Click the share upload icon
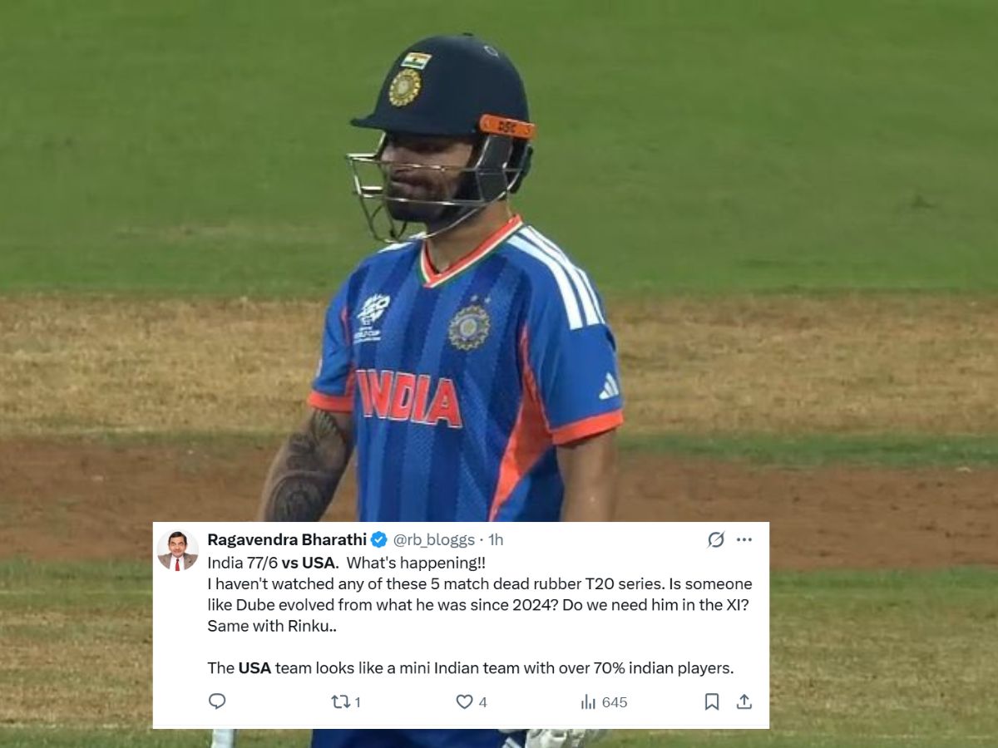Image resolution: width=998 pixels, height=748 pixels. coord(744,701)
